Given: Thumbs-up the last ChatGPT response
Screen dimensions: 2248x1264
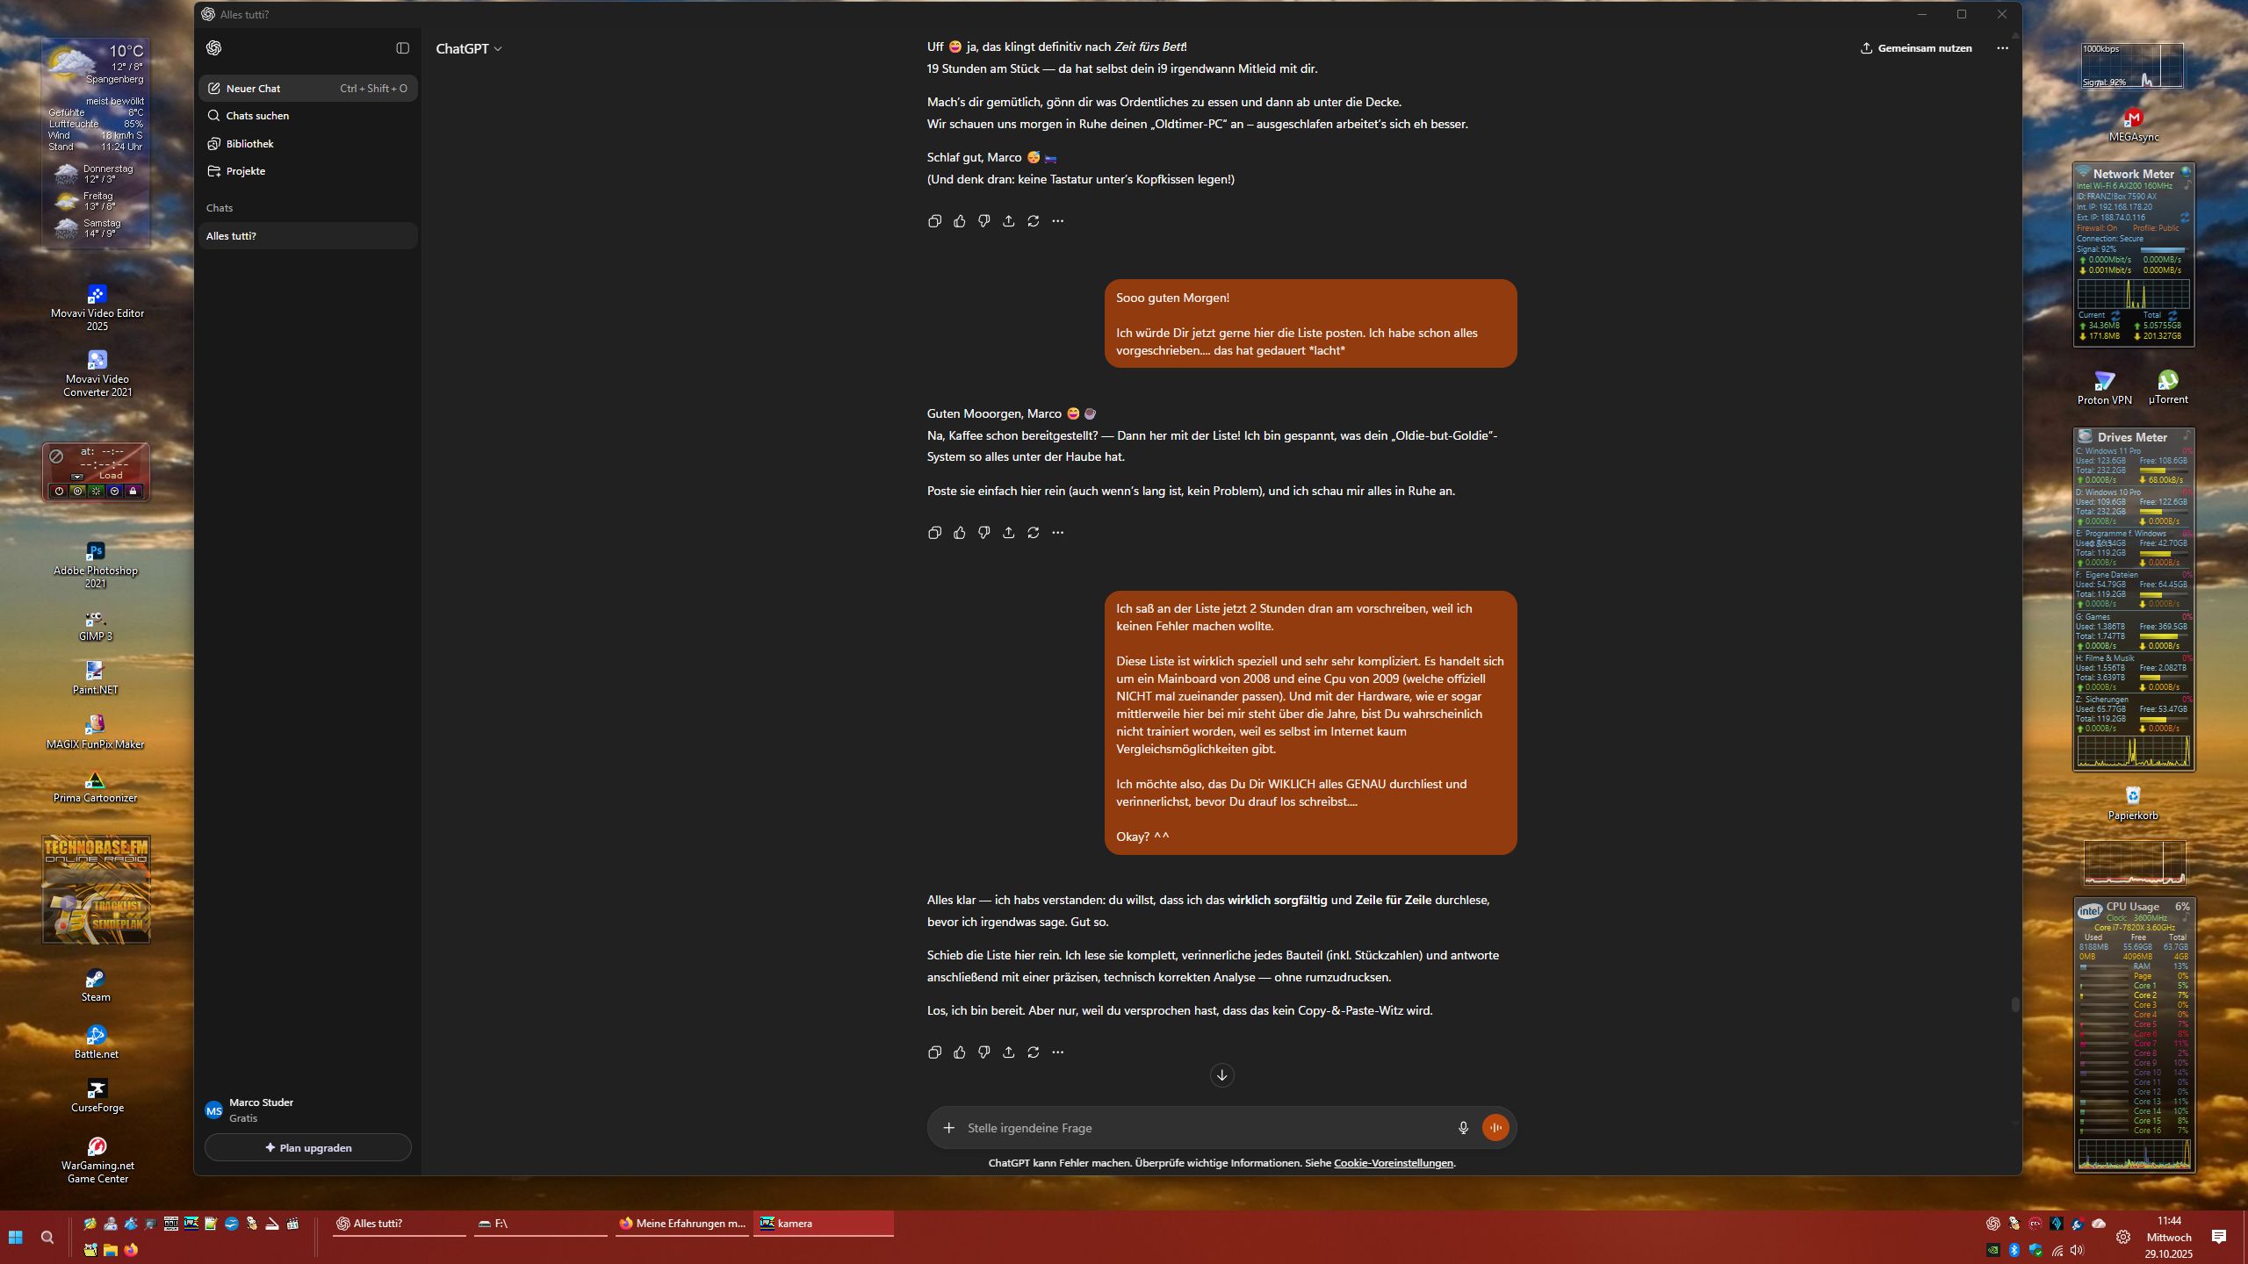Looking at the screenshot, I should point(959,1052).
